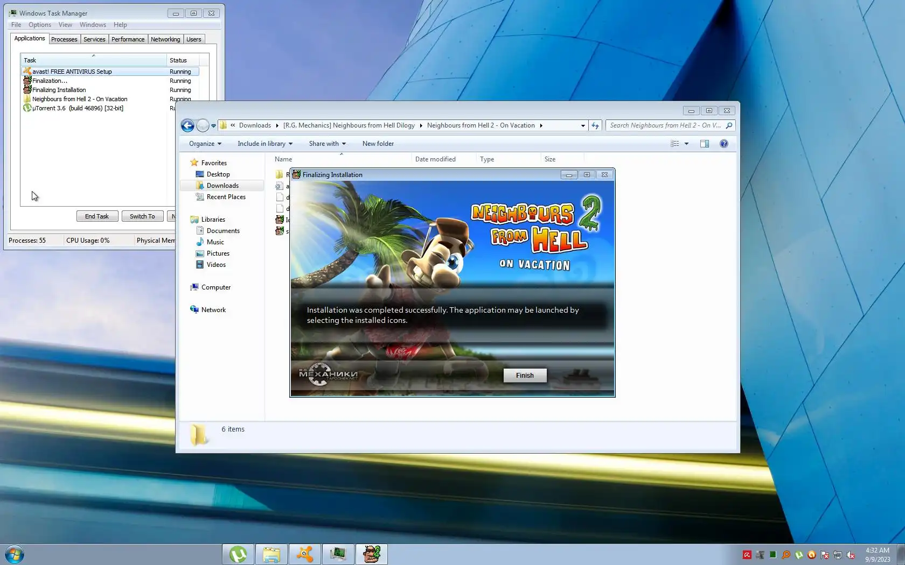Image resolution: width=905 pixels, height=565 pixels.
Task: Open Task Manager's File menu
Action: 16,25
